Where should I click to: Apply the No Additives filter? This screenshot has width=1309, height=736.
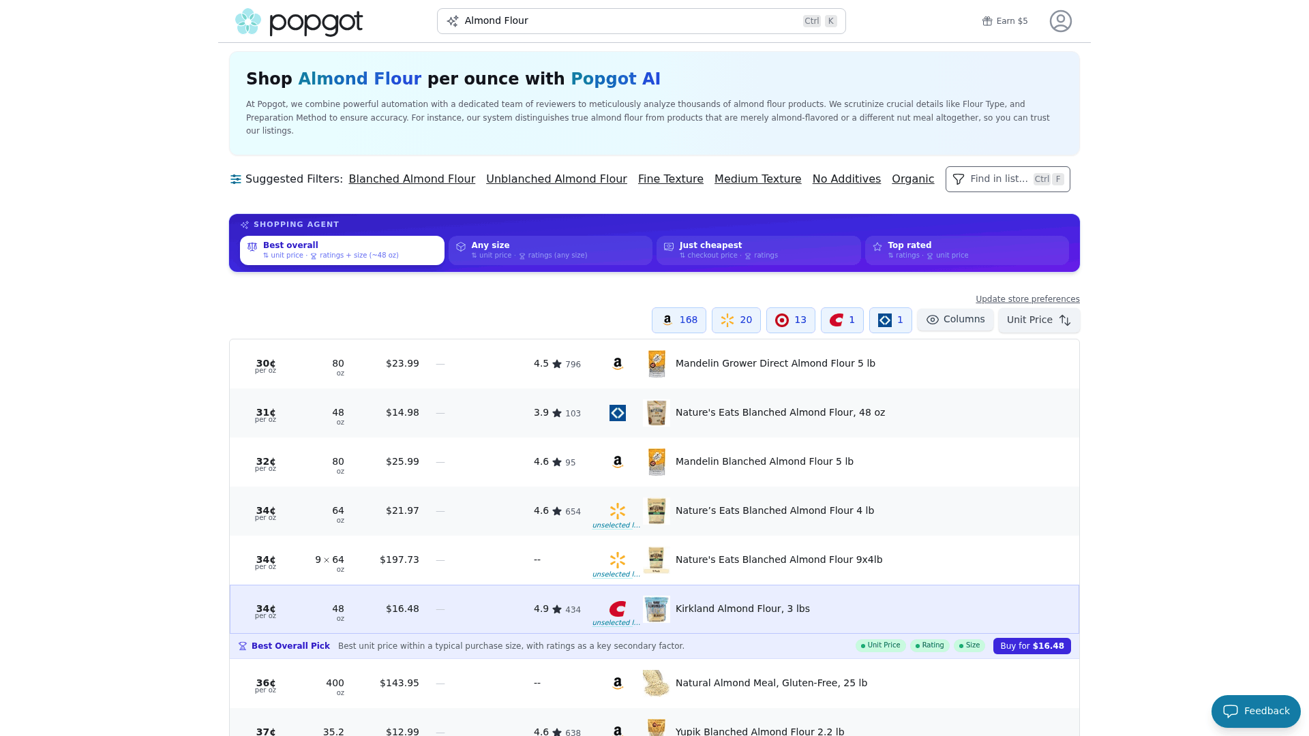coord(846,179)
